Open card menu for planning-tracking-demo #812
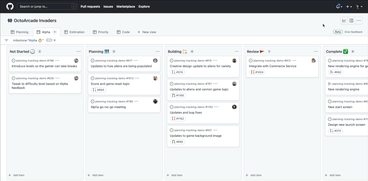This screenshot has width=368, height=181. click(x=294, y=60)
